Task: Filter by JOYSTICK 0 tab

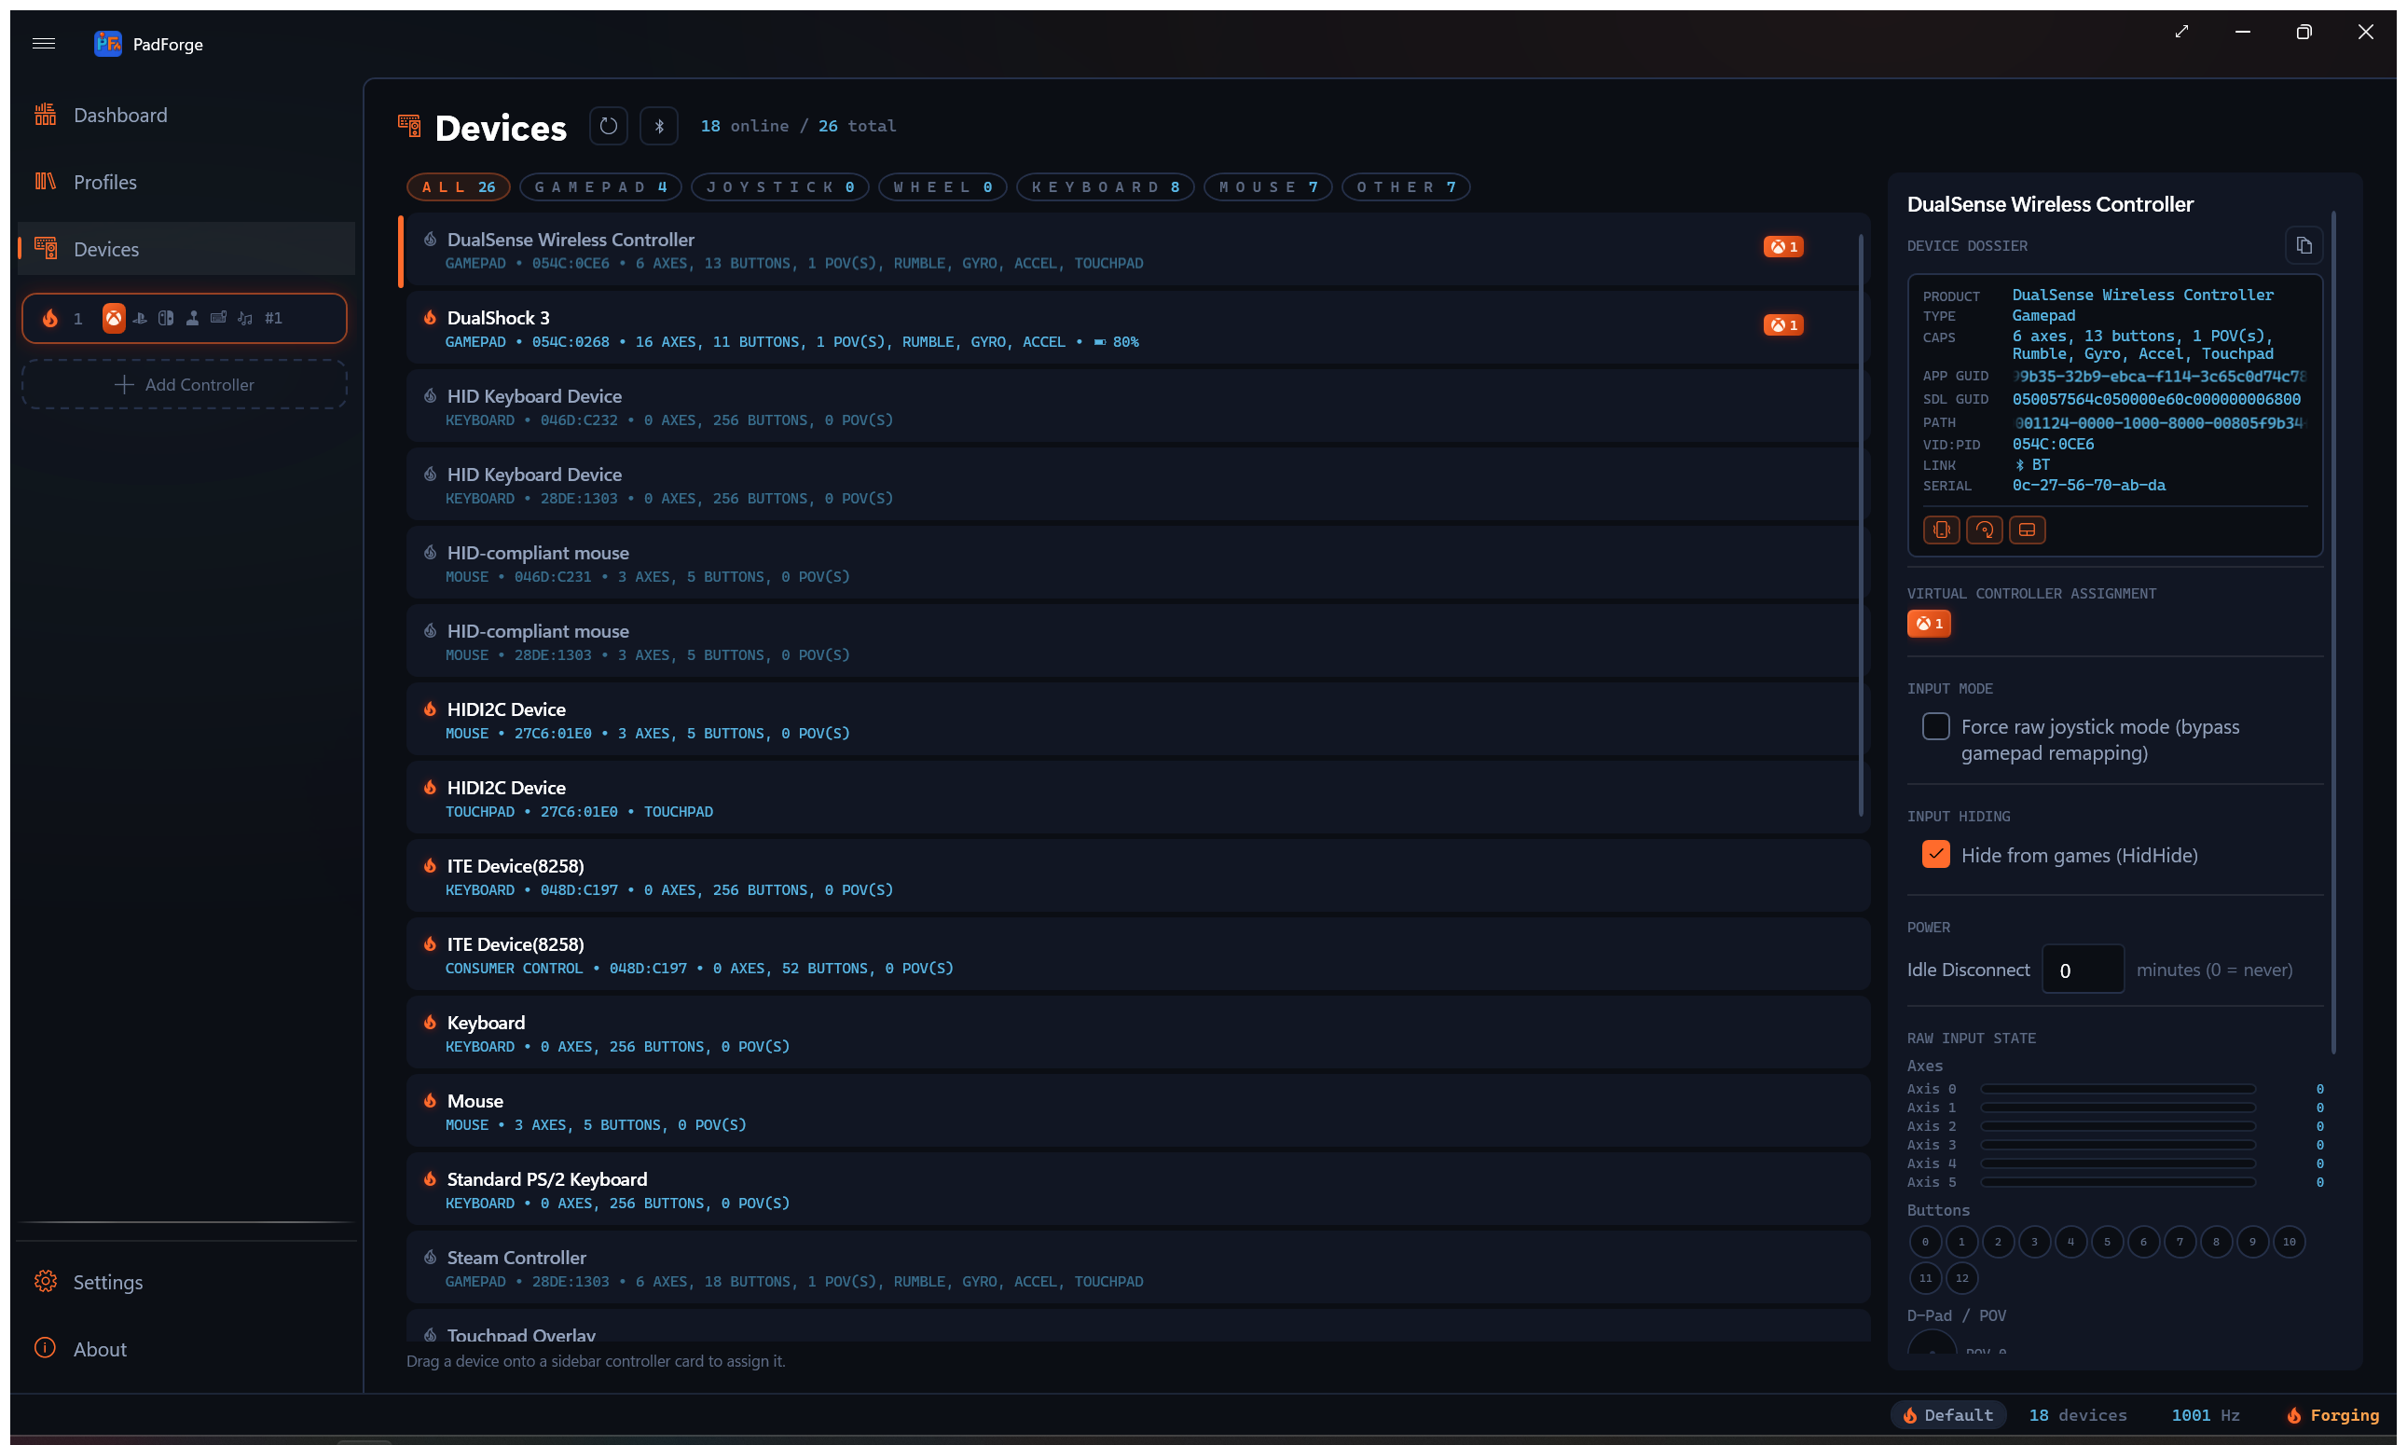Action: pos(780,187)
